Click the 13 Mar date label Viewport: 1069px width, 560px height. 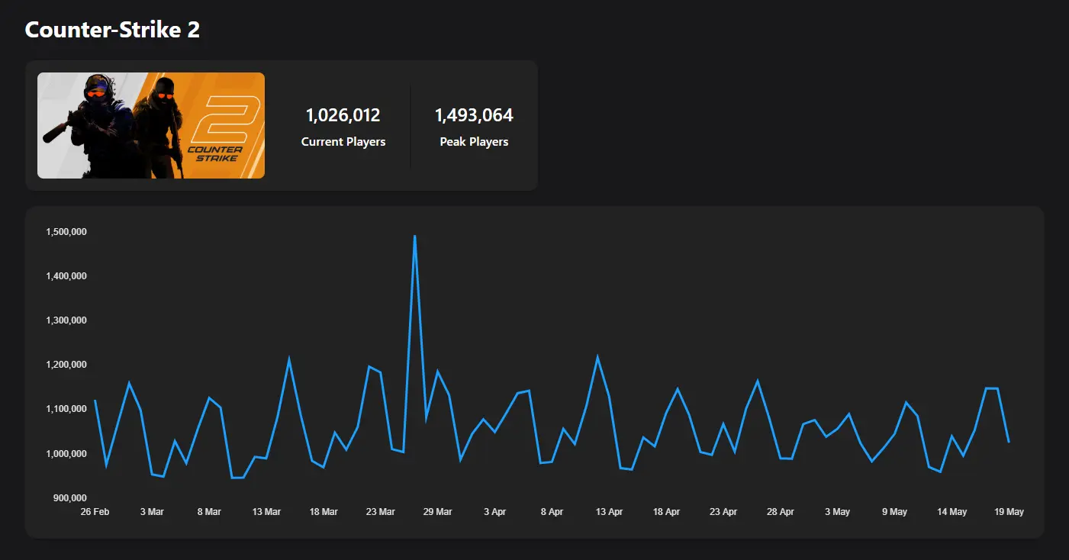266,512
